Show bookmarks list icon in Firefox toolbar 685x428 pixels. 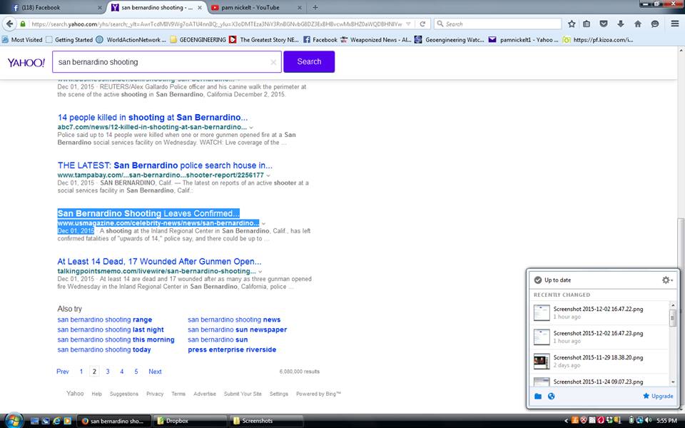[587, 24]
